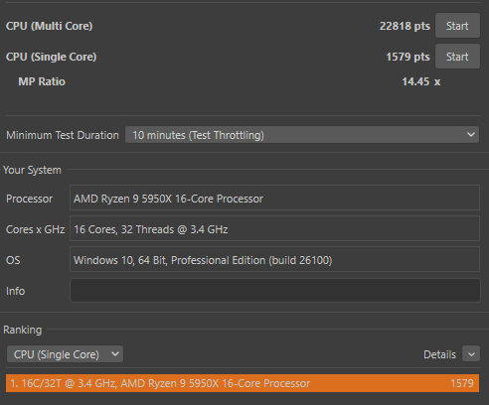Start the CPU Single Core benchmark
The height and width of the screenshot is (405, 489).
[x=457, y=57]
